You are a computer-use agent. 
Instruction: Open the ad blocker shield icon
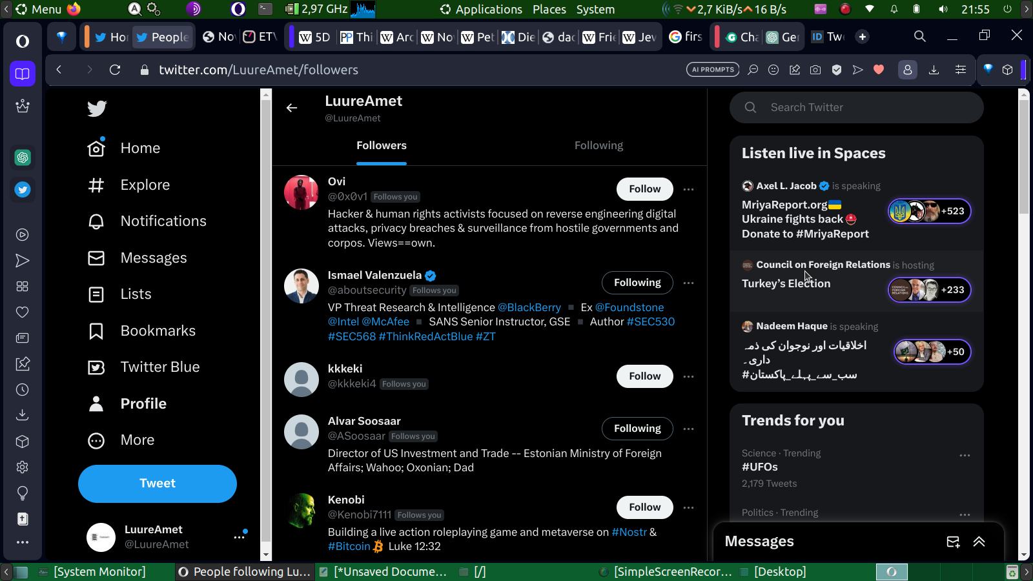click(837, 70)
